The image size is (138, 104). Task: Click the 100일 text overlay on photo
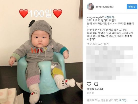[41, 14]
